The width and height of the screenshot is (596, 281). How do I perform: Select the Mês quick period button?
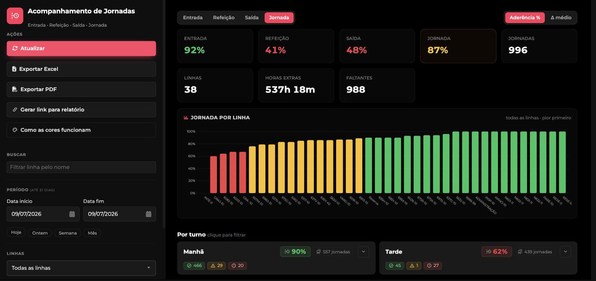(x=92, y=233)
